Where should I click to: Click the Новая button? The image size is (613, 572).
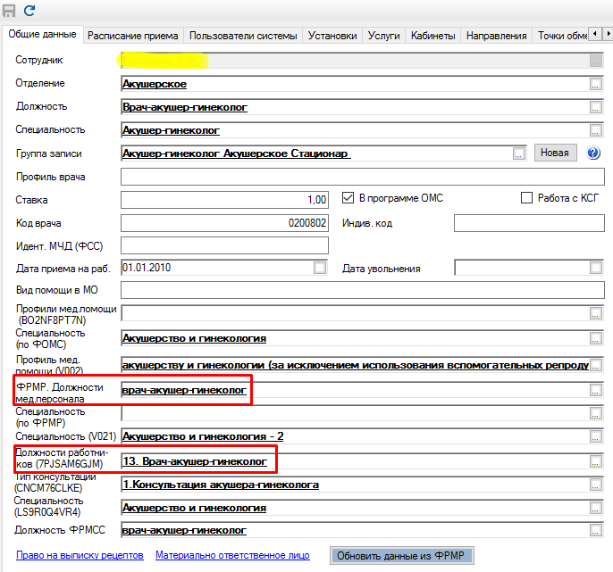(554, 153)
